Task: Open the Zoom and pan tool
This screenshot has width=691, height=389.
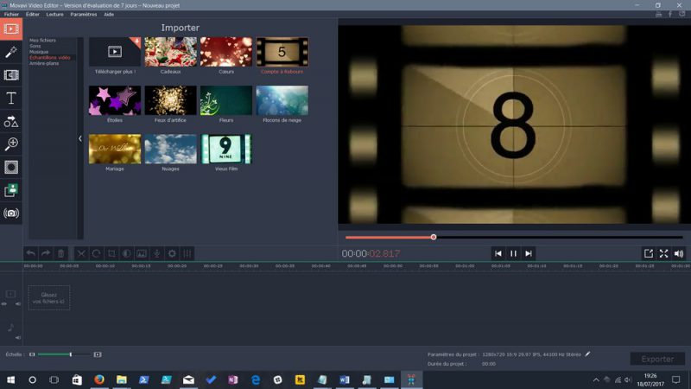Action: click(x=11, y=144)
